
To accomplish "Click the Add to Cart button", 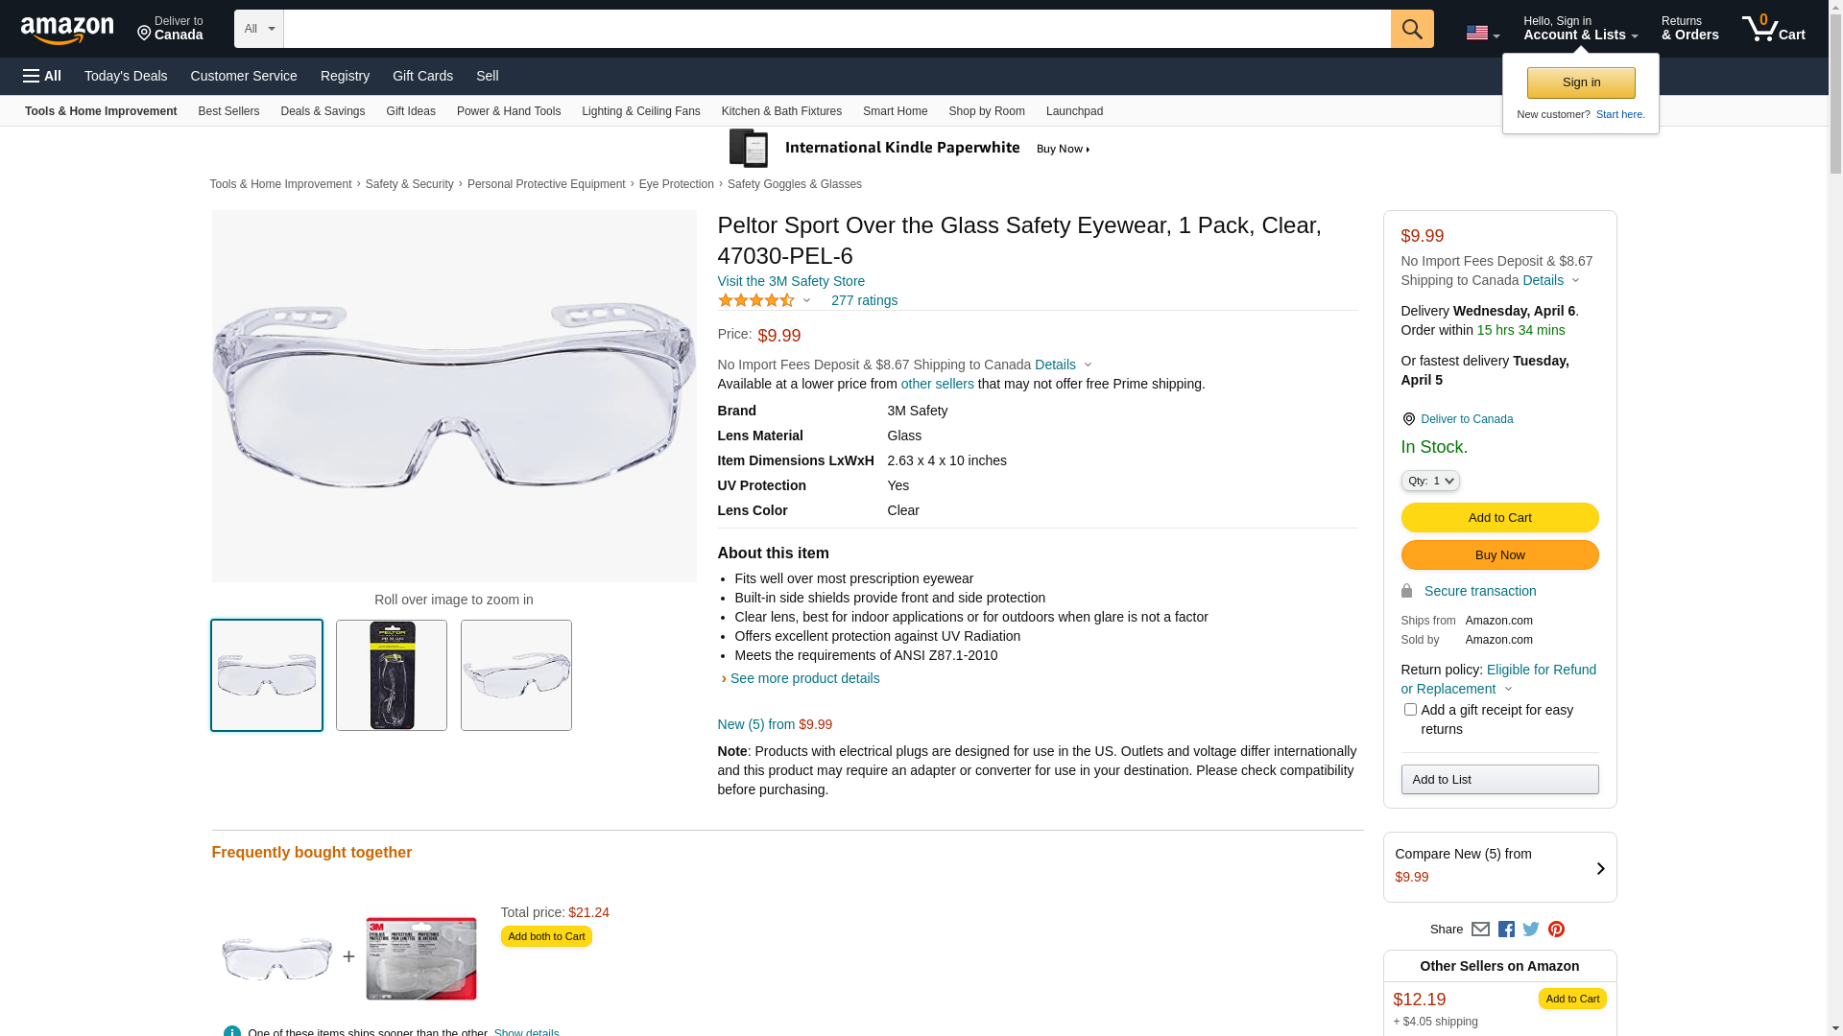I will (1499, 518).
